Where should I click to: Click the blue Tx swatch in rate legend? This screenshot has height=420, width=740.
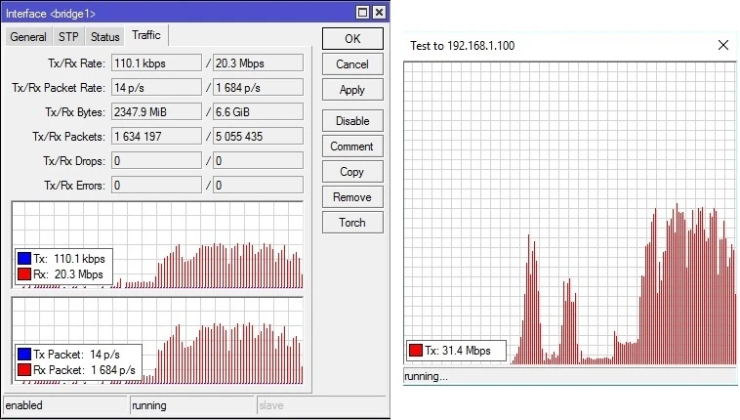pos(23,259)
